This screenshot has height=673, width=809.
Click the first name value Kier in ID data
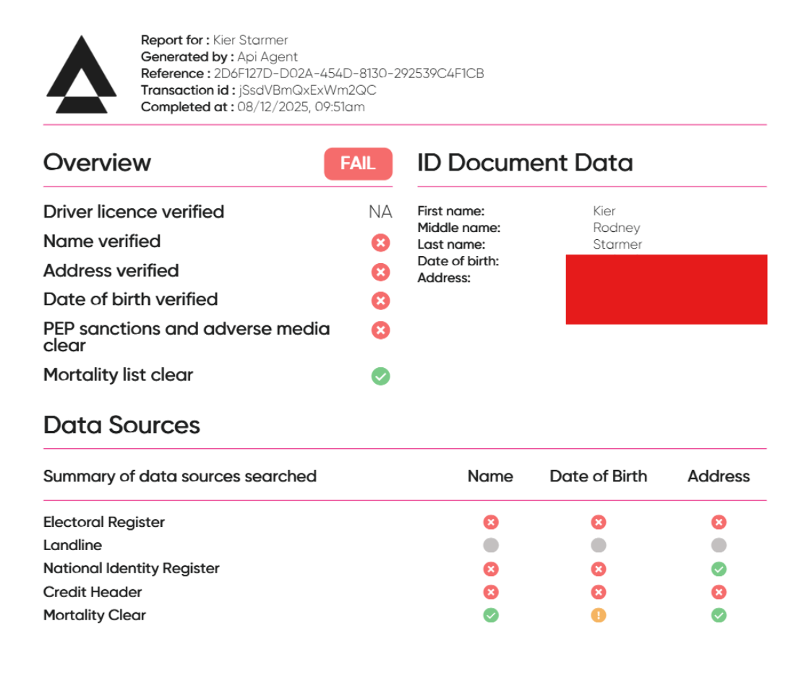(x=604, y=211)
